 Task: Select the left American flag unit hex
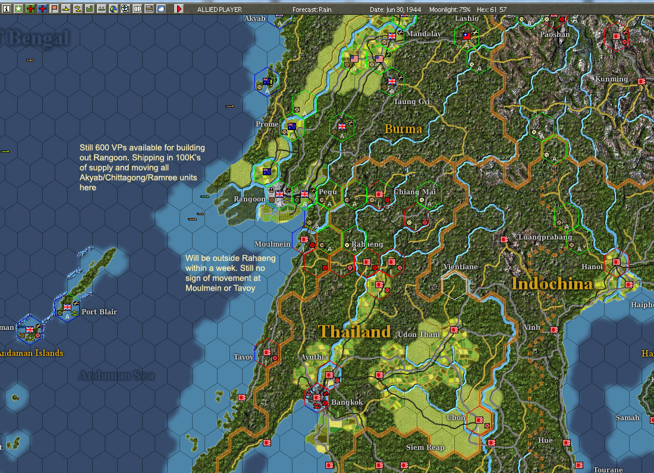pyautogui.click(x=354, y=59)
